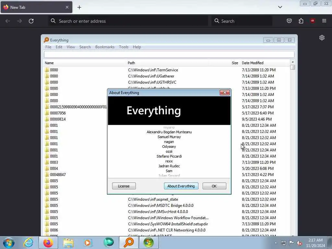Open the Save to Pocket icon
The width and height of the screenshot is (332, 249).
click(289, 21)
